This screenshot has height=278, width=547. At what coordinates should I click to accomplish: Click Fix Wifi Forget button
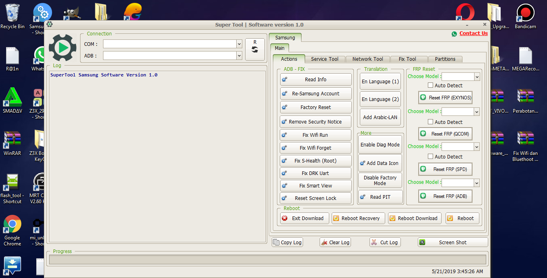click(x=316, y=148)
